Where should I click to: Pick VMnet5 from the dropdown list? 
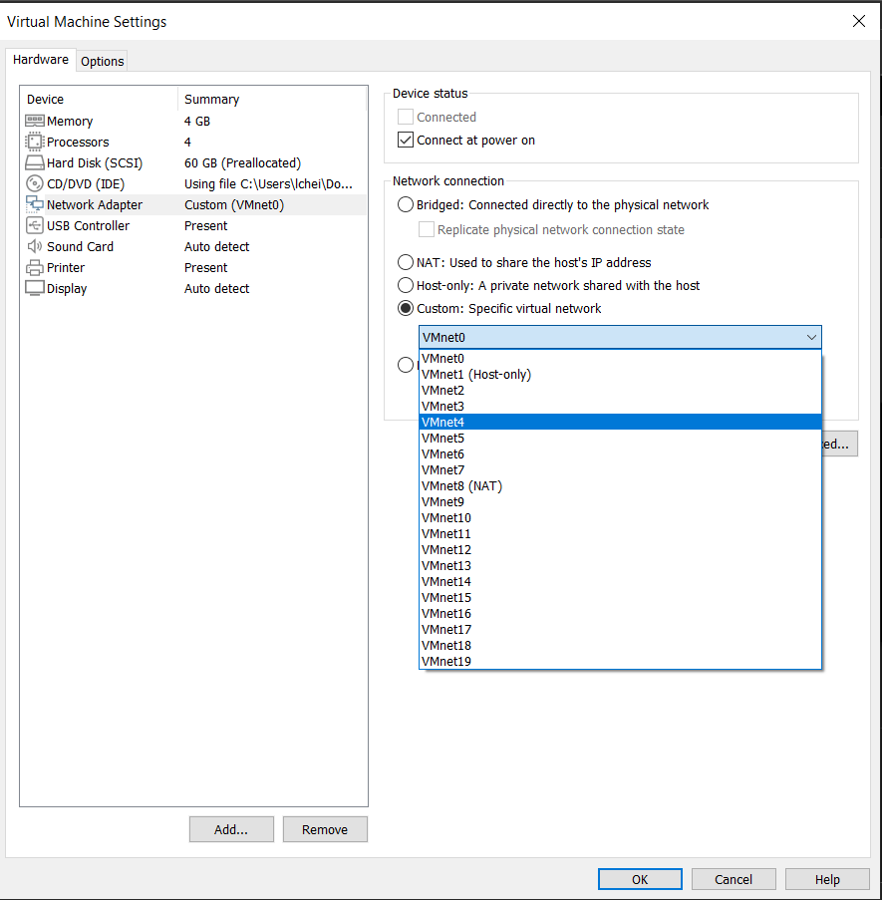coord(620,438)
